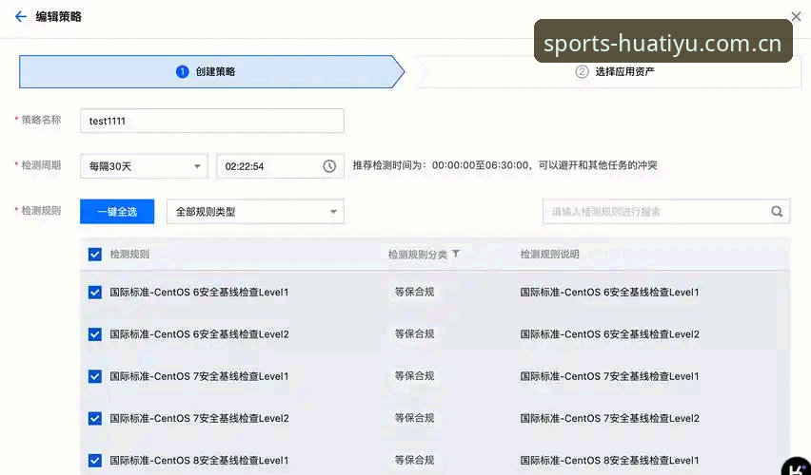Click the 一键全选 button
Viewport: 811px width, 475px height.
pyautogui.click(x=117, y=212)
